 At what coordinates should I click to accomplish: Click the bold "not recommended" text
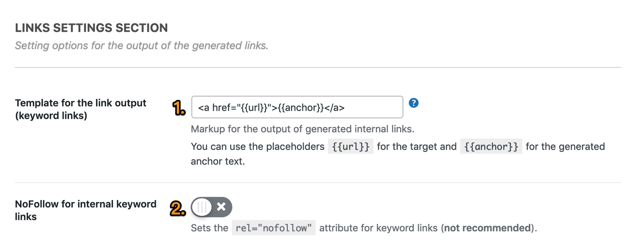coord(487,228)
